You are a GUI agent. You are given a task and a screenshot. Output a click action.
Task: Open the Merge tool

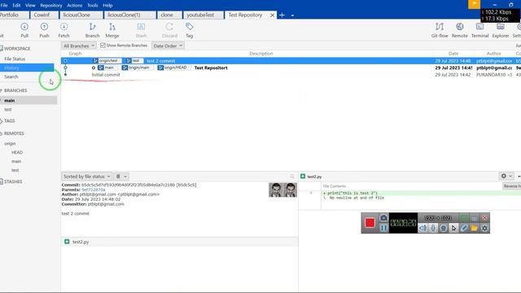pos(112,30)
